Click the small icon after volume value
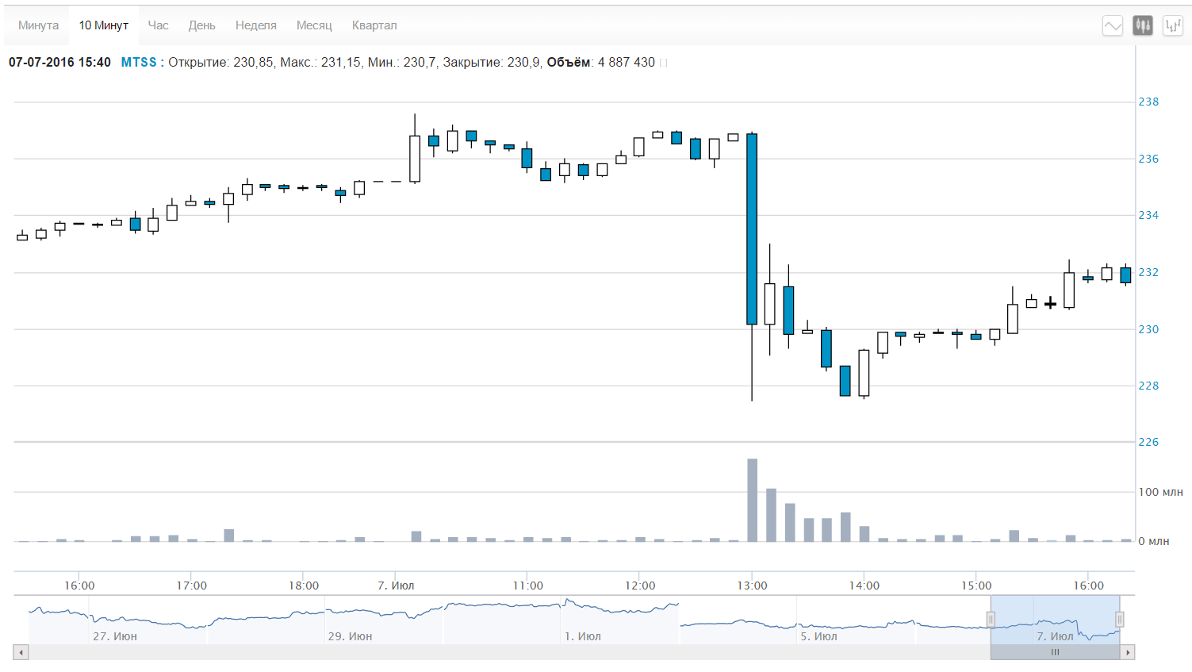Screen dimensions: 1192x672 pyautogui.click(x=664, y=63)
